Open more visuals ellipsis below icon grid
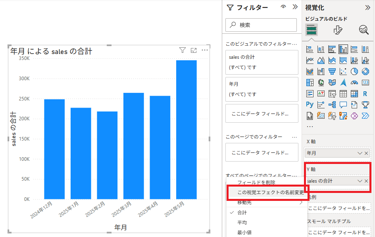Image resolution: width=375 pixels, height=237 pixels. click(310, 126)
